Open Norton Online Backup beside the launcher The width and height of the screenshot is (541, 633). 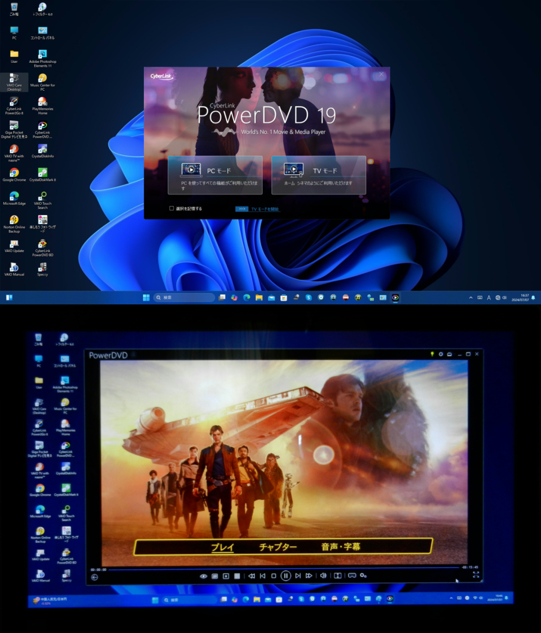pos(14,224)
